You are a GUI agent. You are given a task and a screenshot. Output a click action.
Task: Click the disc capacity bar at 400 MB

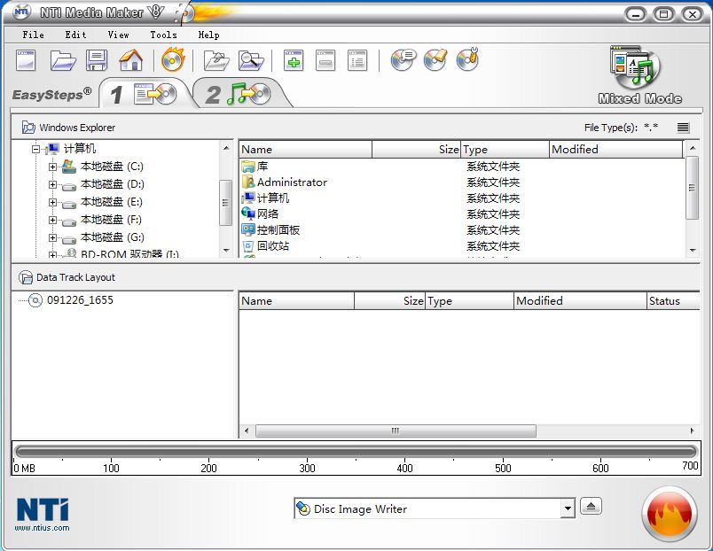pos(404,452)
